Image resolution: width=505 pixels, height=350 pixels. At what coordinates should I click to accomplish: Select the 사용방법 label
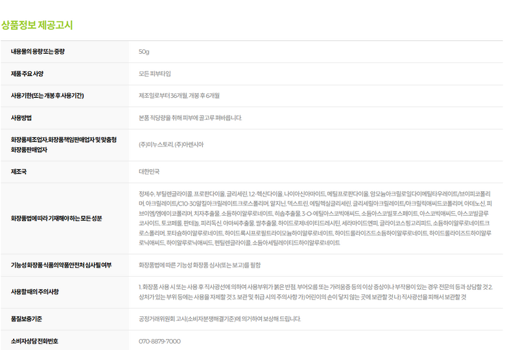tap(21, 117)
